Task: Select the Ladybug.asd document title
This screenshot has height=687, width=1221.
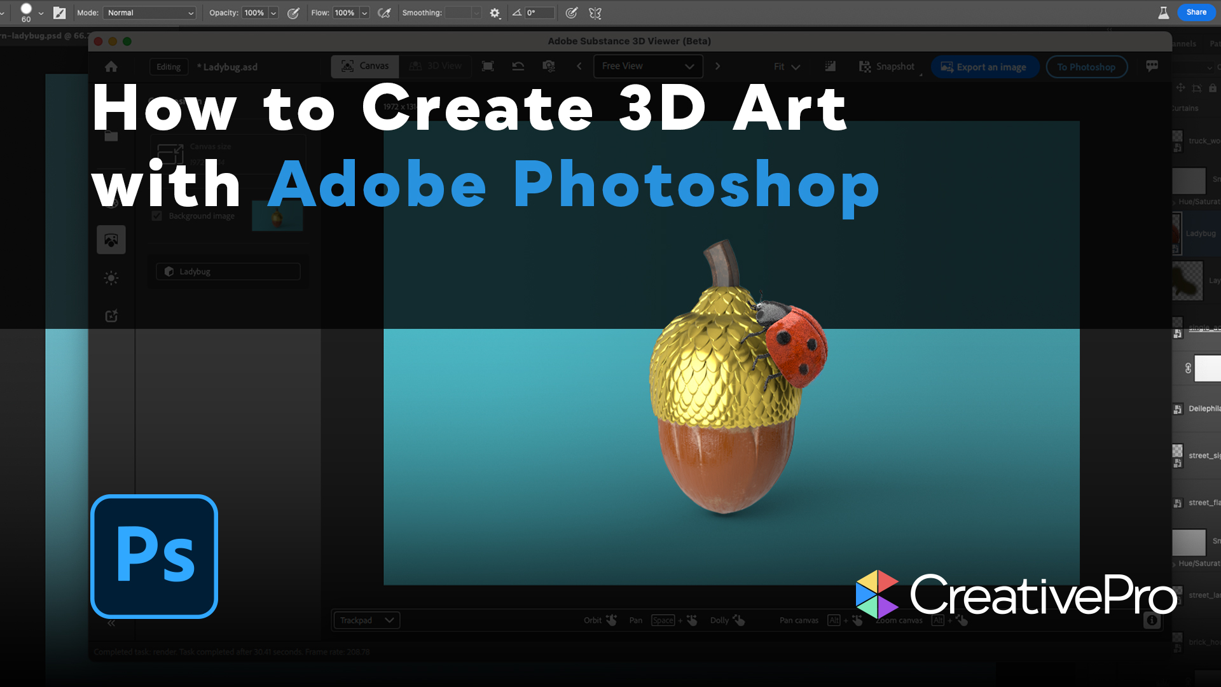Action: [x=228, y=67]
